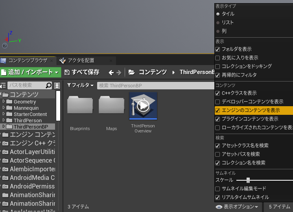Click the folder icon before コンテンツ breadcrumb

131,72
